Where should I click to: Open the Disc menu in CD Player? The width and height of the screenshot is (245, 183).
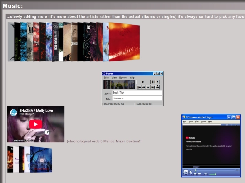coord(107,78)
